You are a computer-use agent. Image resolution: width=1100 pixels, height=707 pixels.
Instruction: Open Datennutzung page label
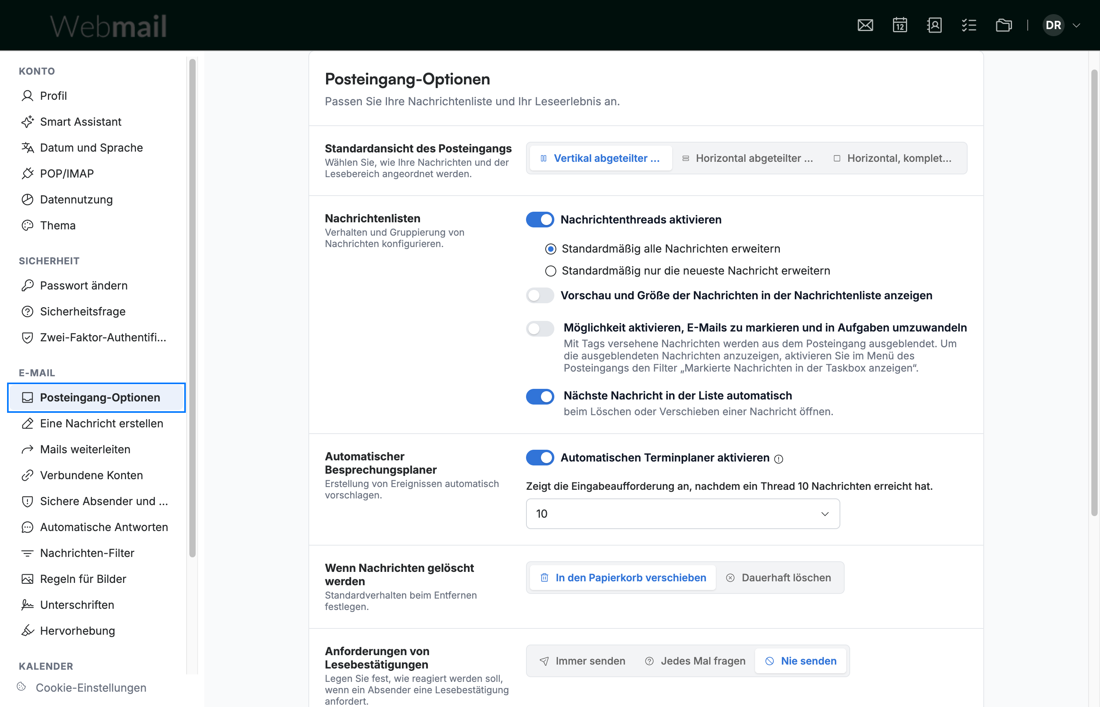76,199
